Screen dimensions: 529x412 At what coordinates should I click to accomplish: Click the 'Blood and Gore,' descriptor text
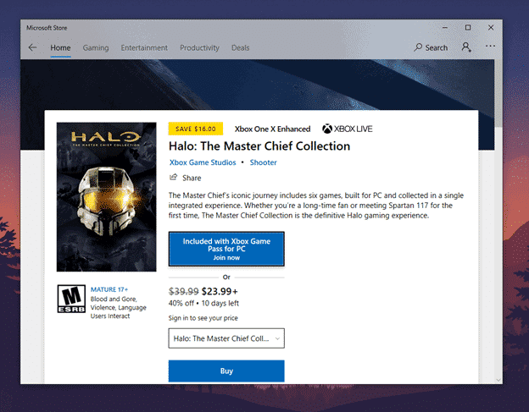tap(114, 299)
